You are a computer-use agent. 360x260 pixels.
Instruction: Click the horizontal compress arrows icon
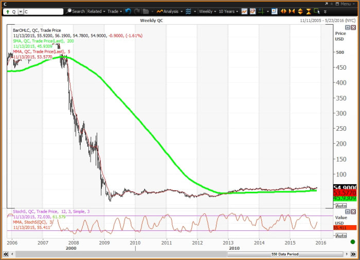point(292,11)
